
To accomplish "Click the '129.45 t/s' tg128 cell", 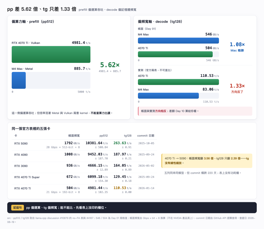I will (122, 177).
